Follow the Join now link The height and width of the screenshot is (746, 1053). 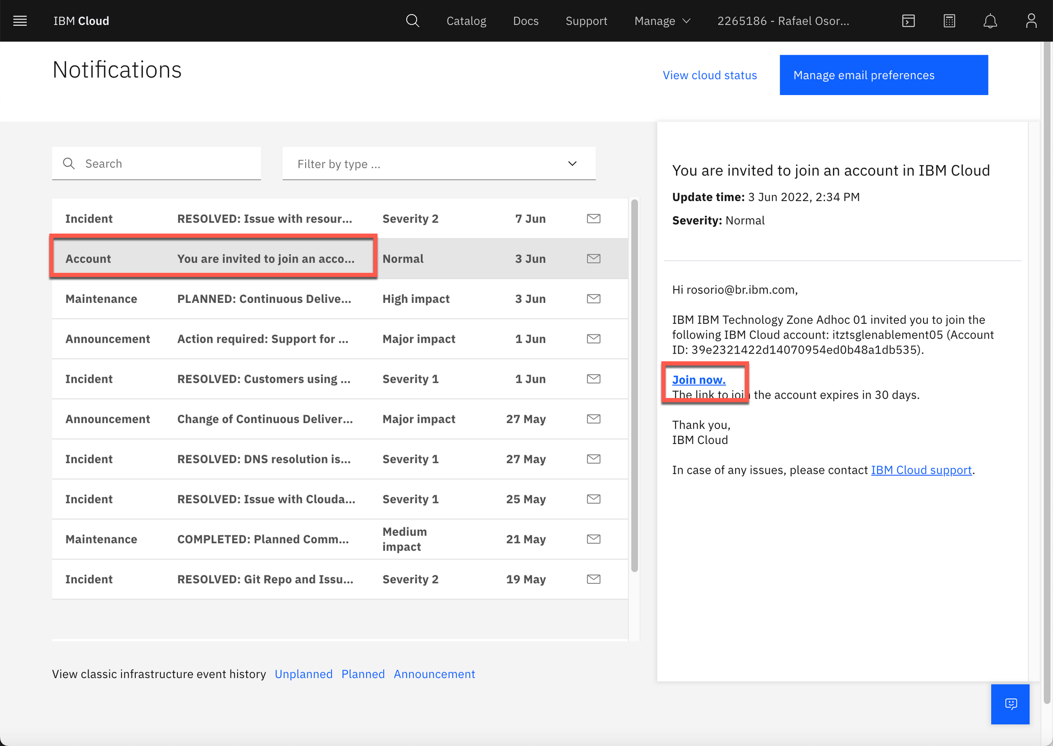tap(698, 380)
